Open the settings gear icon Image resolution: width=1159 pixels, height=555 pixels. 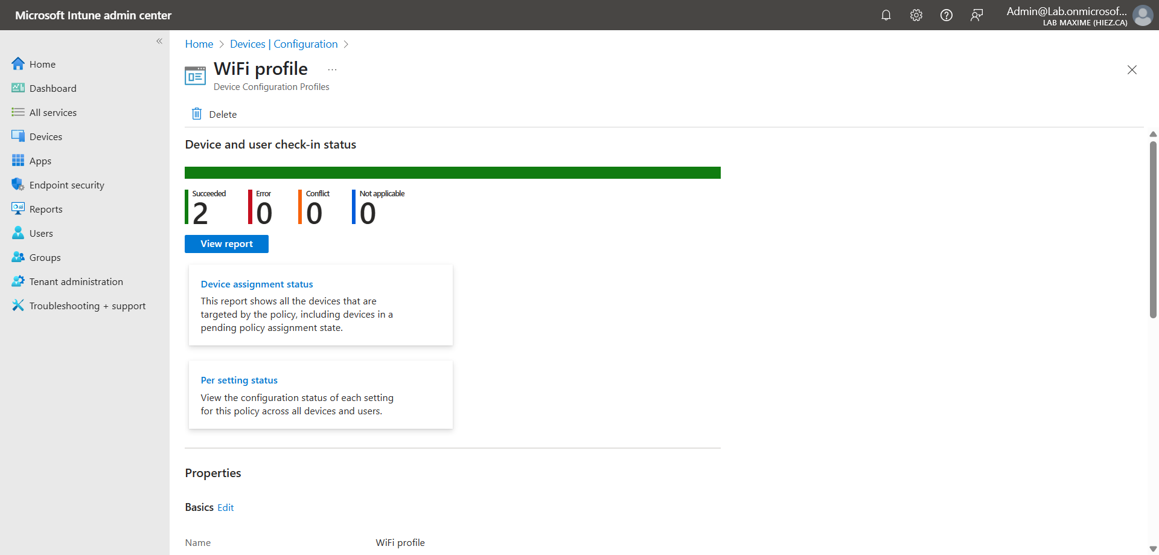tap(916, 15)
